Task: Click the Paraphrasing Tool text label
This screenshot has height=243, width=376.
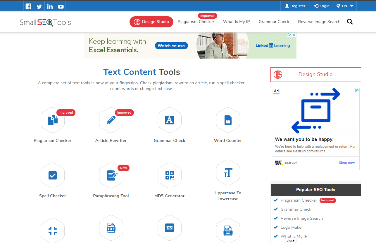Action: pyautogui.click(x=111, y=196)
